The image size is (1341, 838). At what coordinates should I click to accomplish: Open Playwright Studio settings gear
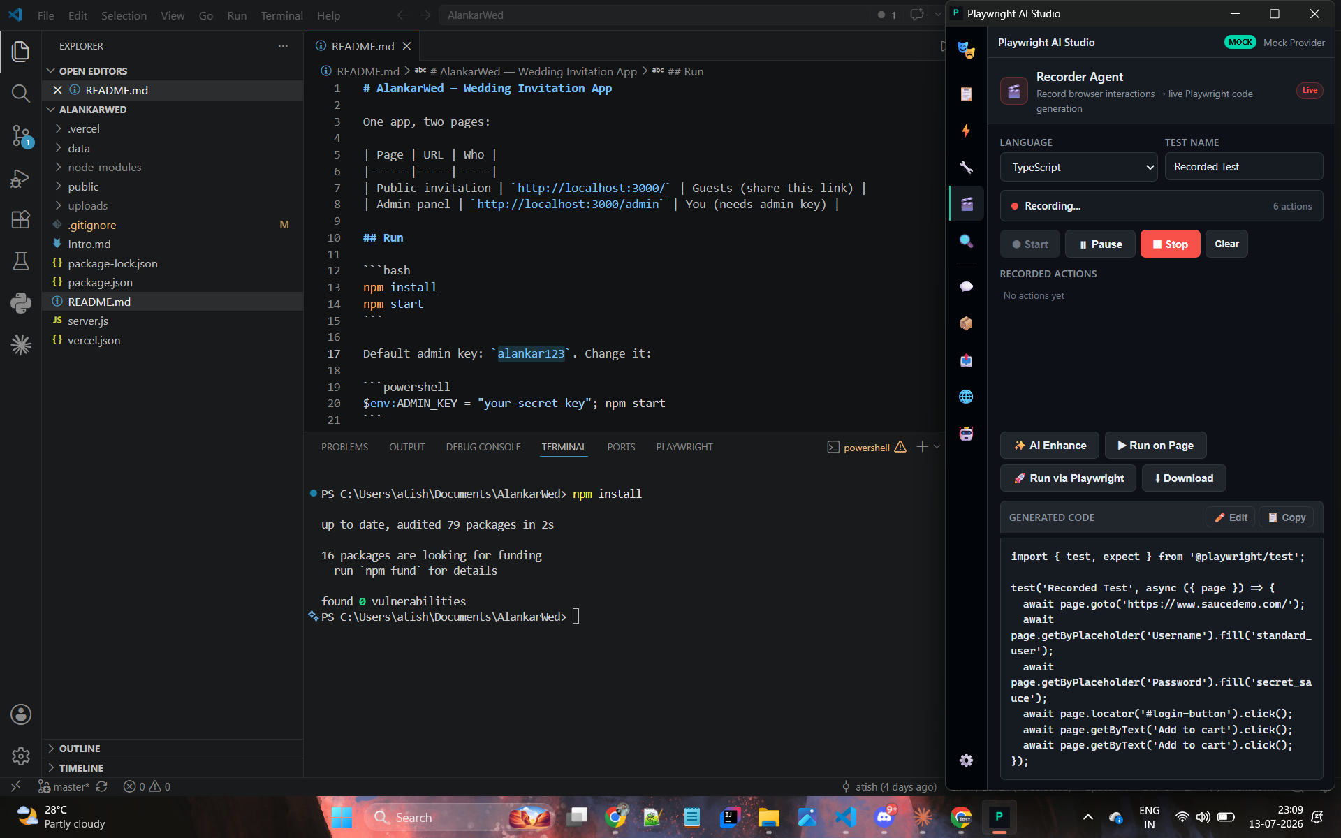tap(967, 760)
